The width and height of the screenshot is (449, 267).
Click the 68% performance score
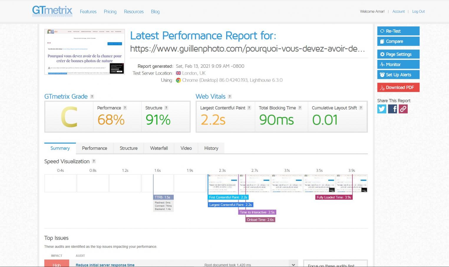[111, 120]
